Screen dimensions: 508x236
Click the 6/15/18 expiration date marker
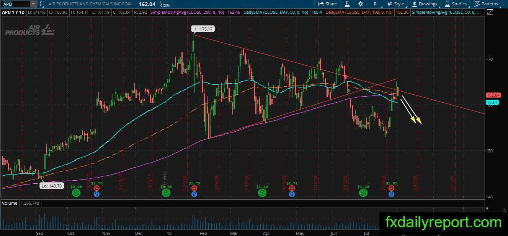(x=346, y=183)
